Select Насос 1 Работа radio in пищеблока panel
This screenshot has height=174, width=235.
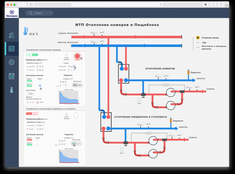click(37, 140)
